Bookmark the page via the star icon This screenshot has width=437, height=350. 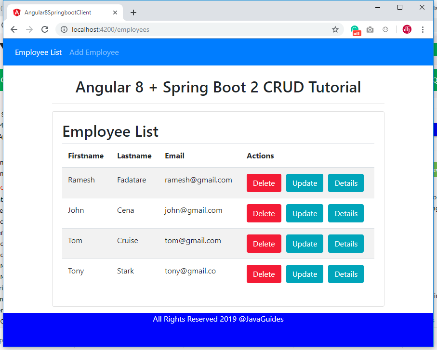(x=335, y=29)
